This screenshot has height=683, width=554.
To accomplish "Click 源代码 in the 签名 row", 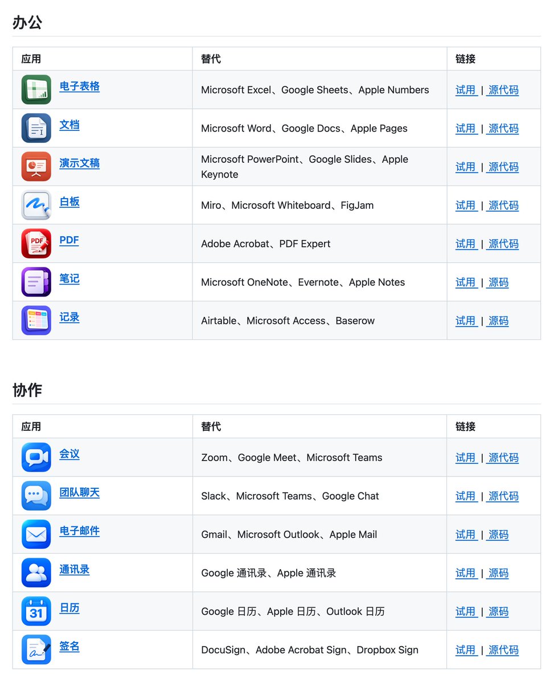I will pyautogui.click(x=503, y=650).
